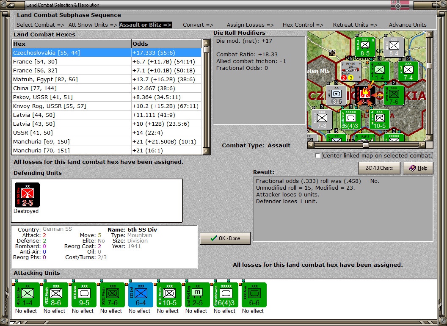Viewport: 447px width, 326px height.
Task: Select the XIX Arm 9-5 attacking unit
Action: coord(84,295)
